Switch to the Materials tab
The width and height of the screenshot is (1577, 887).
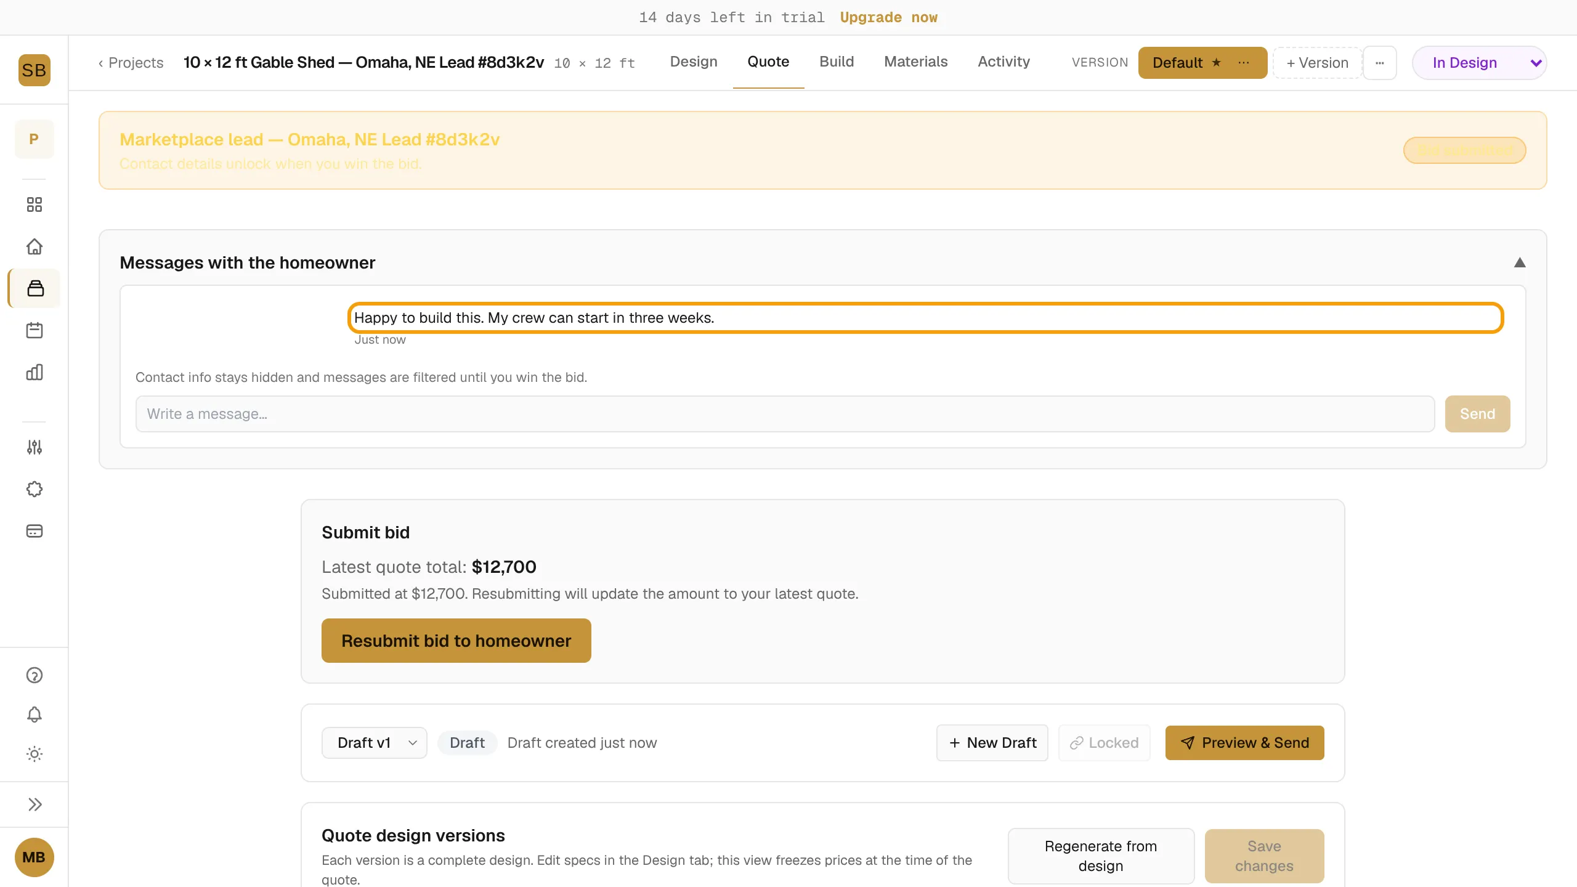pyautogui.click(x=916, y=62)
